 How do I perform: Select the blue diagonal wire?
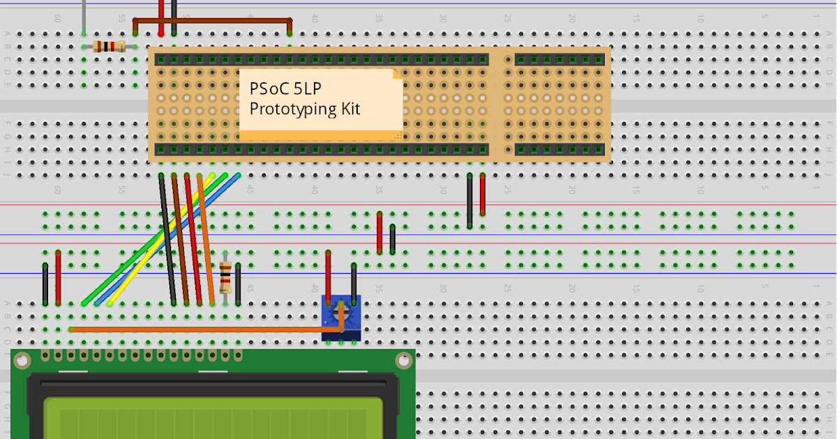tap(168, 239)
